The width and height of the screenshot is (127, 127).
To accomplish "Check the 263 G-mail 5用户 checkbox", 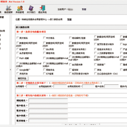I will point(70,57).
